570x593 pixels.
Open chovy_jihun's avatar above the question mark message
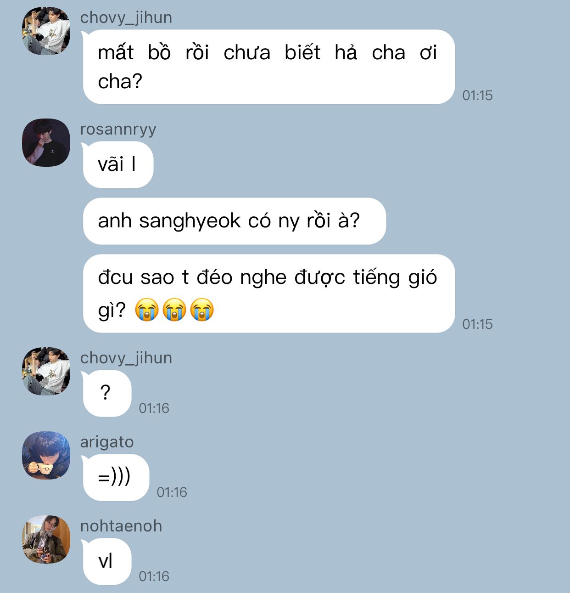point(46,371)
